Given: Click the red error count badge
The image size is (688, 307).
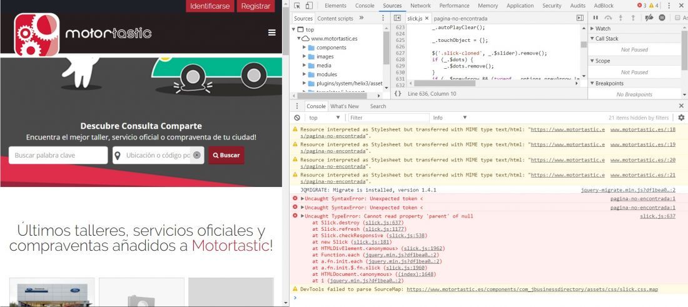Looking at the screenshot, I should pos(642,6).
